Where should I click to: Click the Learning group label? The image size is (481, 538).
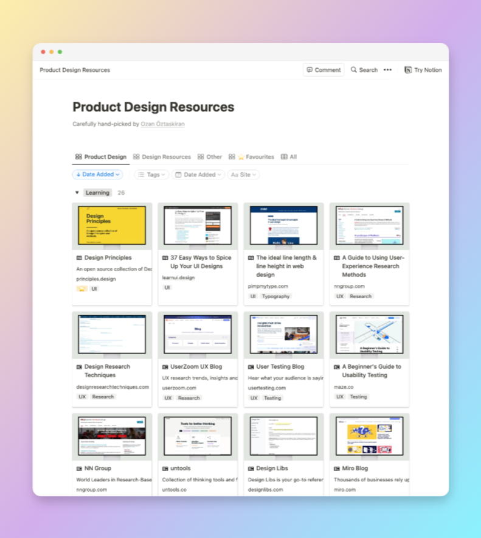click(x=97, y=192)
